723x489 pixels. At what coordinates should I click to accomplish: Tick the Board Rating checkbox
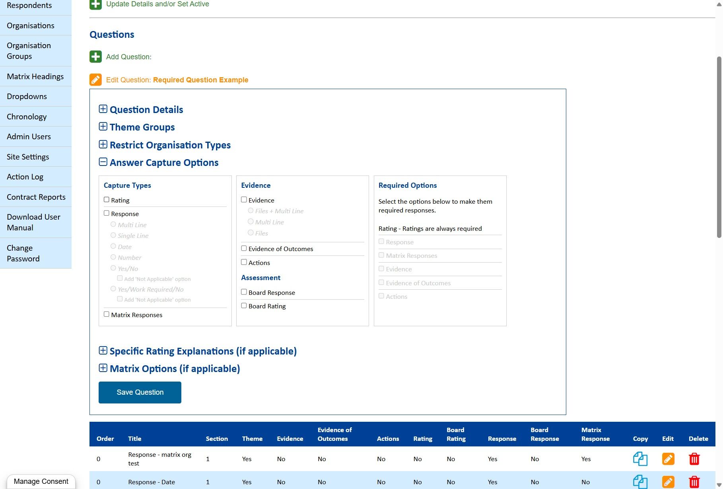[x=244, y=306]
